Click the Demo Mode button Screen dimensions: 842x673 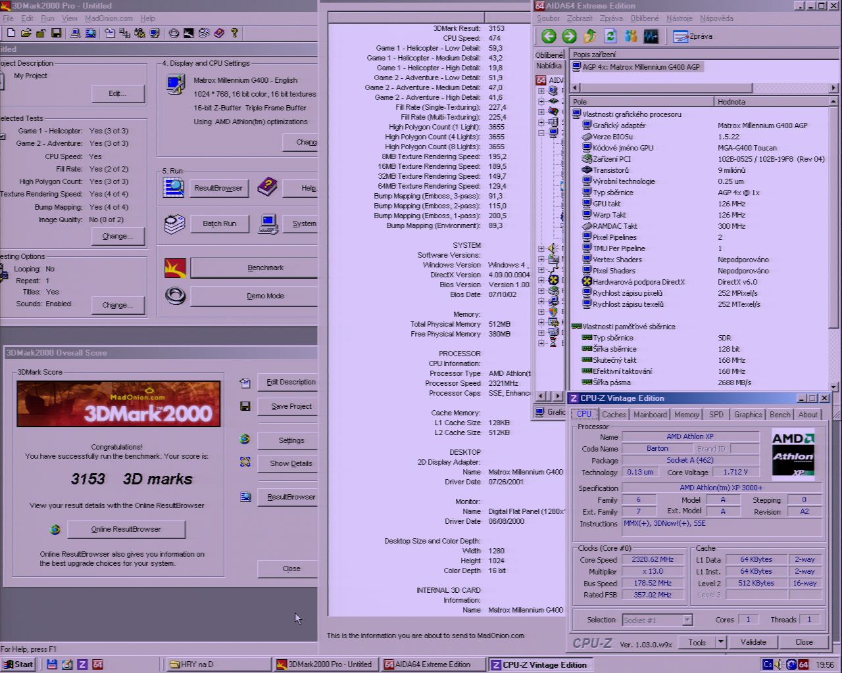point(254,296)
